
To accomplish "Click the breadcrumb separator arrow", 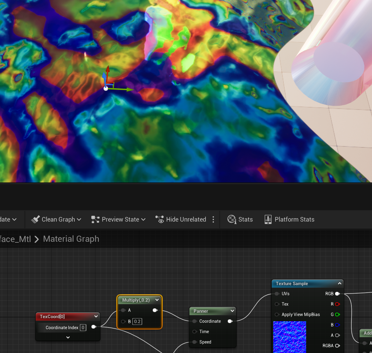I will click(37, 239).
